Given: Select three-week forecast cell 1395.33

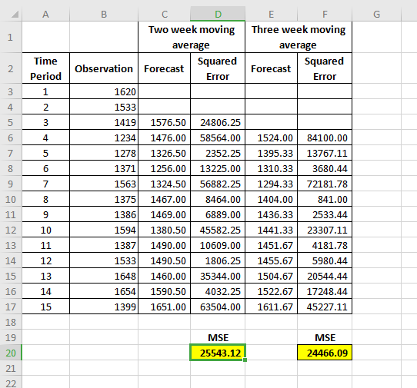Looking at the screenshot, I should [x=271, y=153].
